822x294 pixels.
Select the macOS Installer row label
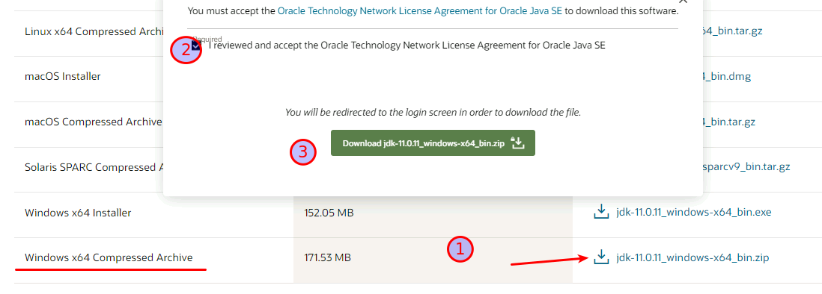click(62, 76)
